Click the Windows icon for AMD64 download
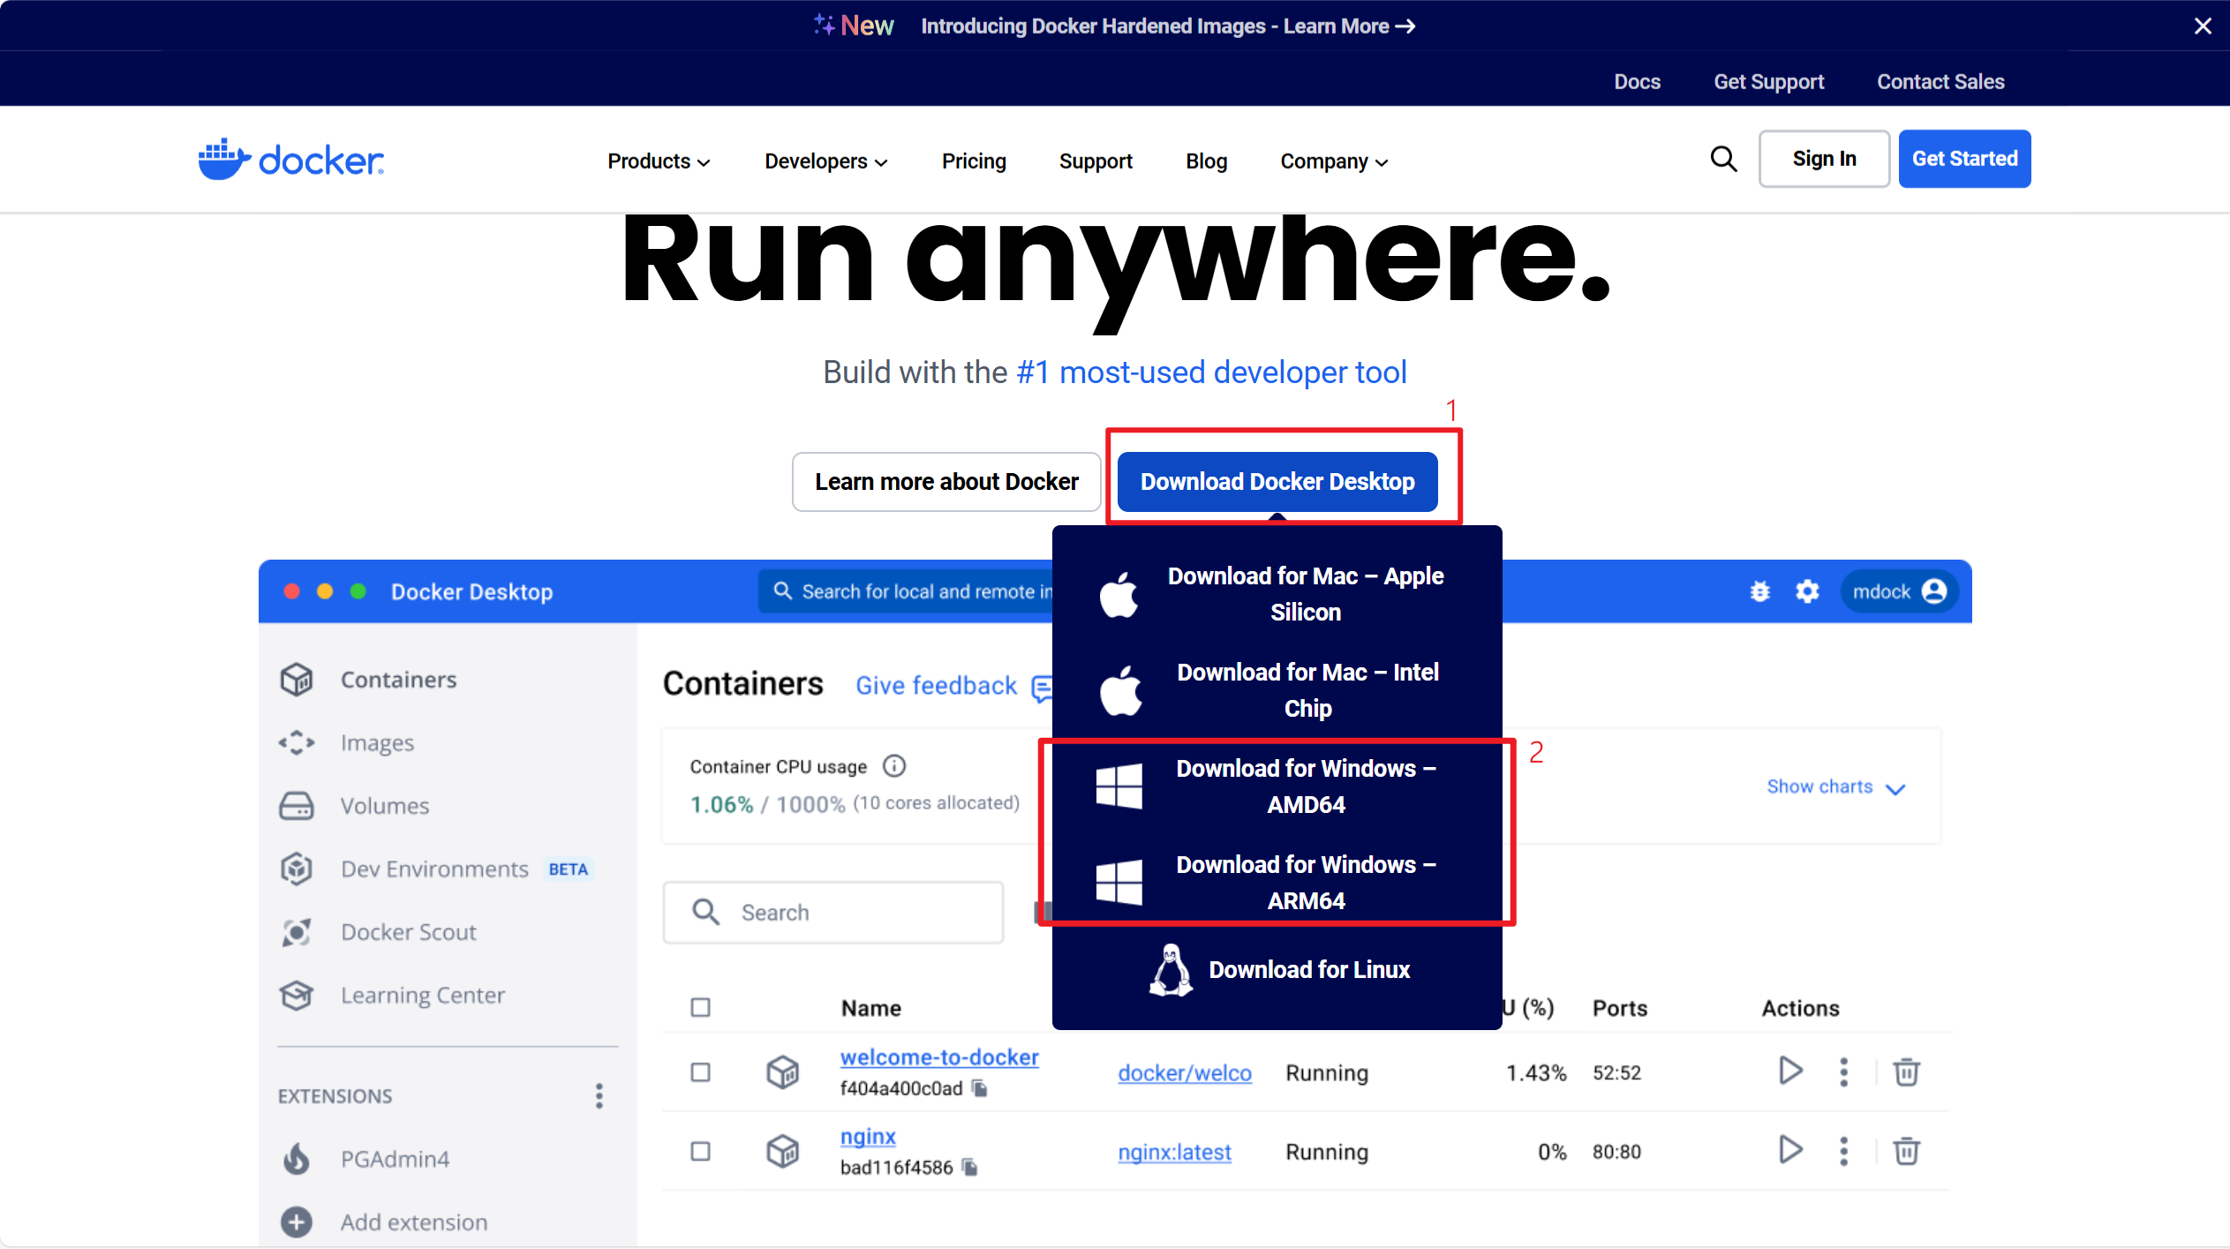Image resolution: width=2230 pixels, height=1249 pixels. (1119, 786)
